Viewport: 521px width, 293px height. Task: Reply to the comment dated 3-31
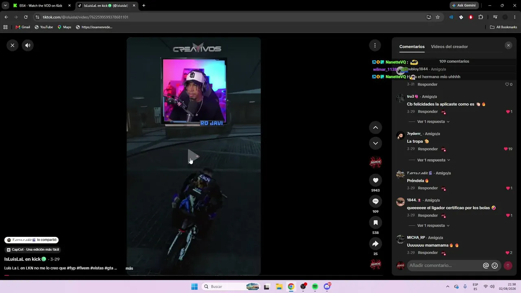[x=427, y=84]
